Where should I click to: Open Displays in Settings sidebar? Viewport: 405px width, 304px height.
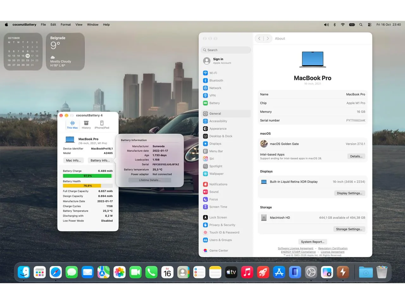coord(226,144)
